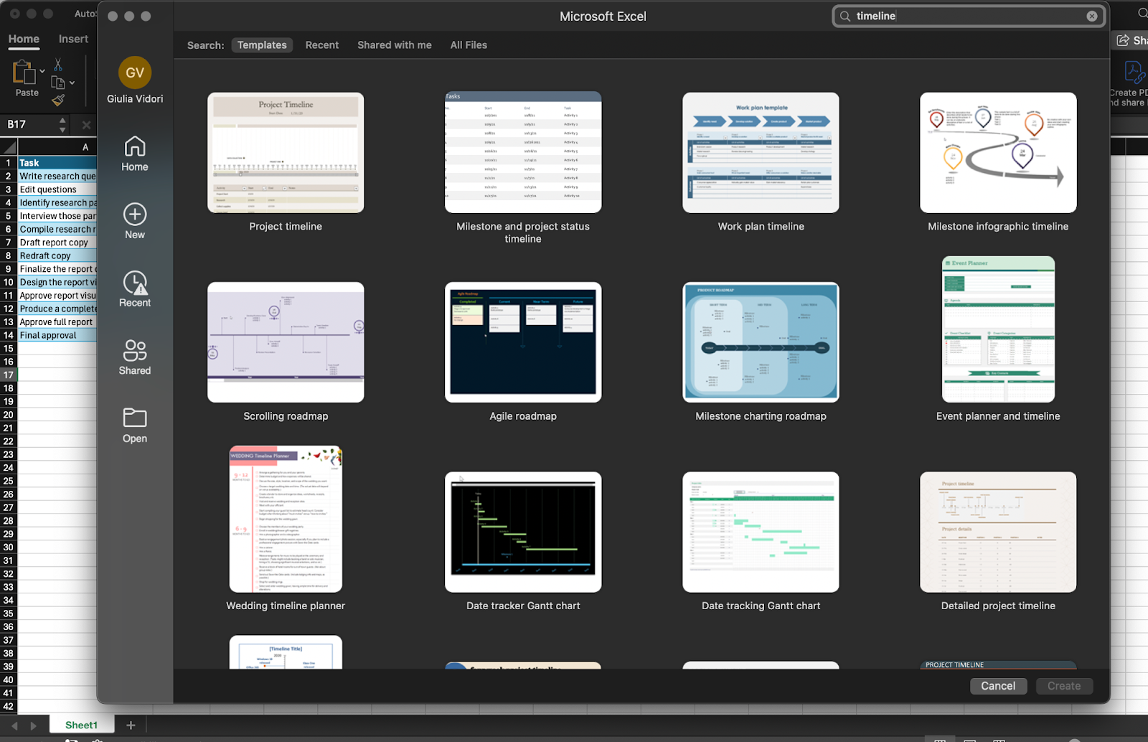
Task: Open the Home ribbon tab
Action: pos(24,39)
